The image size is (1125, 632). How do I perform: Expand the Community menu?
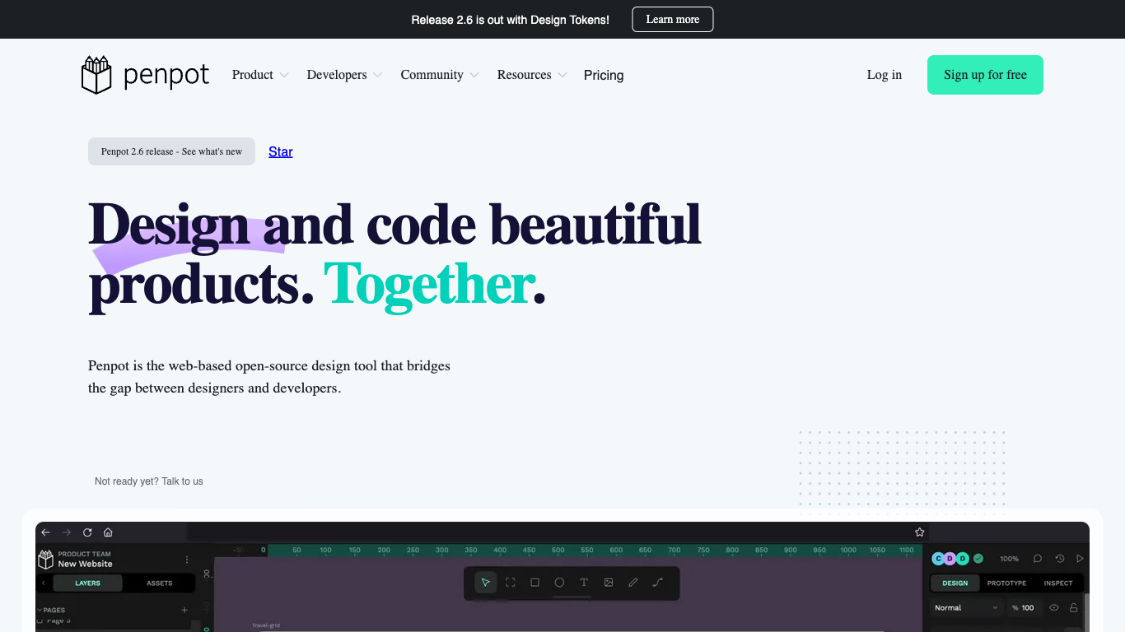pyautogui.click(x=440, y=75)
